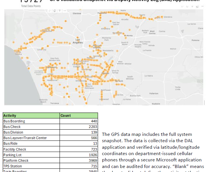Click the copy visual icon above map
Screen dimensions: 213x172
pos(55,11)
